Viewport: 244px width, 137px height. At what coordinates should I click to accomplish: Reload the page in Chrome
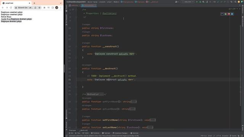point(11,8)
